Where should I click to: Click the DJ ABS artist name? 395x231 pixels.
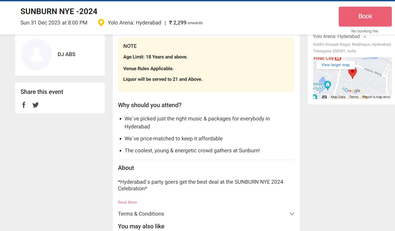tap(67, 54)
